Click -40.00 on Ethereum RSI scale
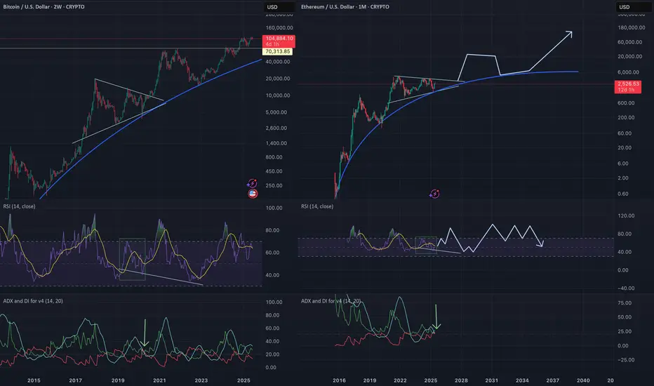 626,288
